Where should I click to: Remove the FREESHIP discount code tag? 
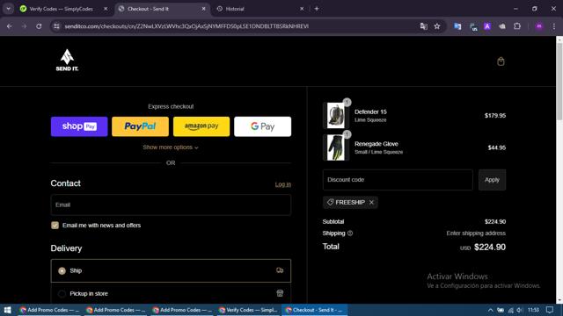point(371,203)
